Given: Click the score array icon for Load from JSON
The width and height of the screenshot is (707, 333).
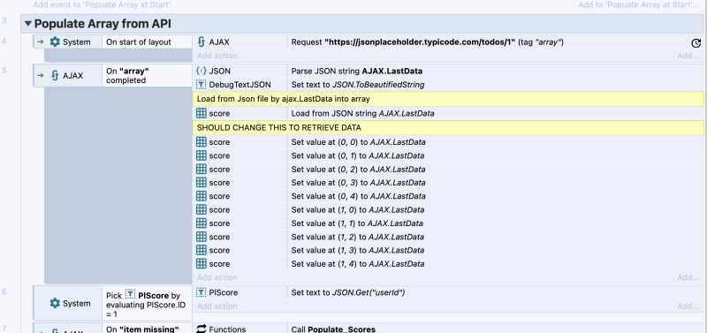Looking at the screenshot, I should pyautogui.click(x=201, y=113).
